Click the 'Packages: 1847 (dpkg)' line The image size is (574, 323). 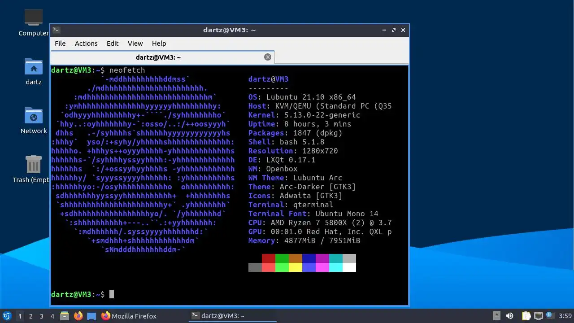296,133
